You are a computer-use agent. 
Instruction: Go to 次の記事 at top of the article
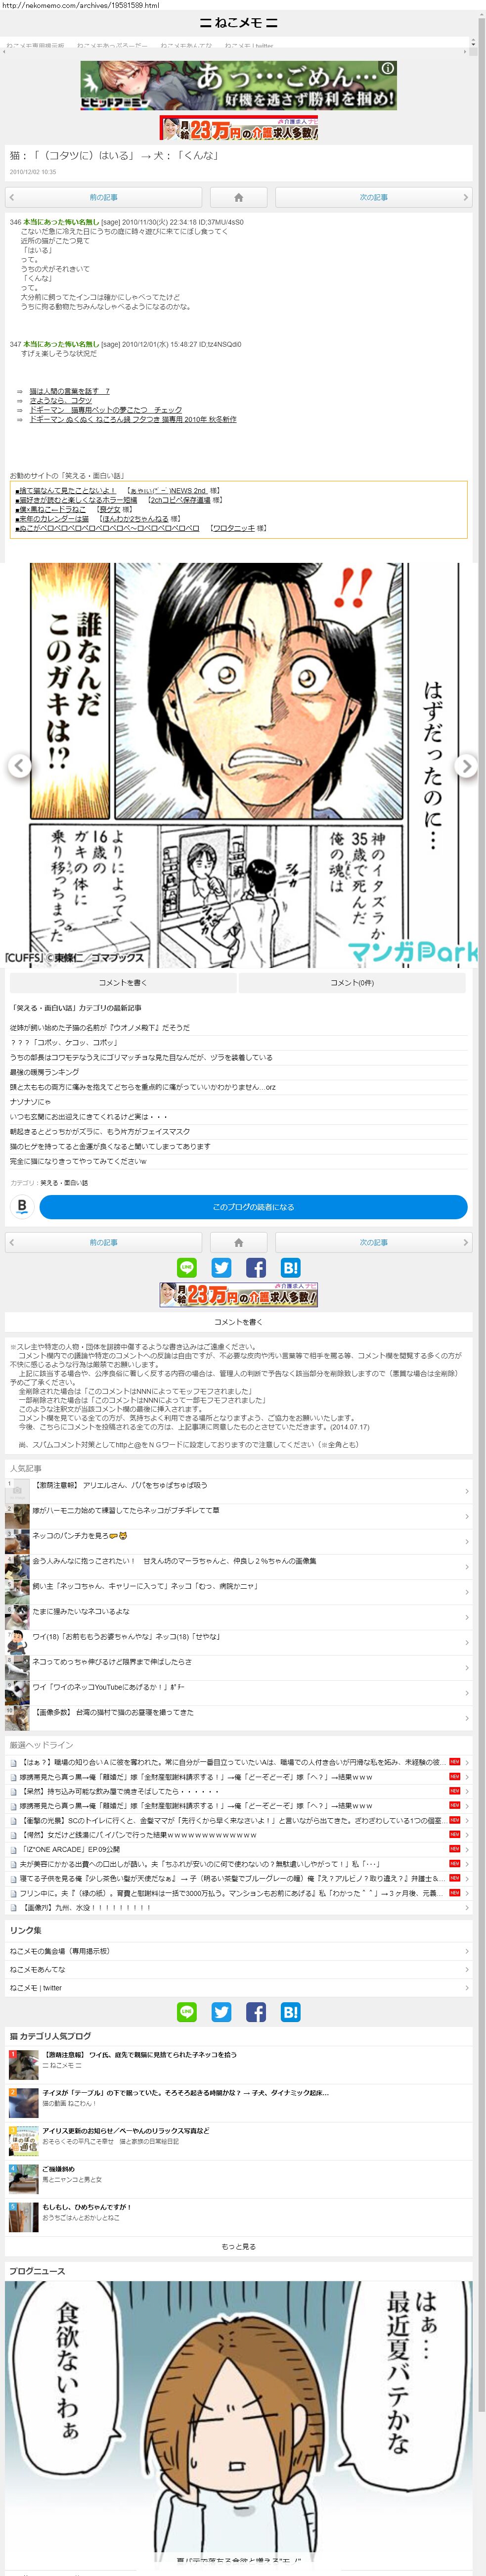pos(373,197)
